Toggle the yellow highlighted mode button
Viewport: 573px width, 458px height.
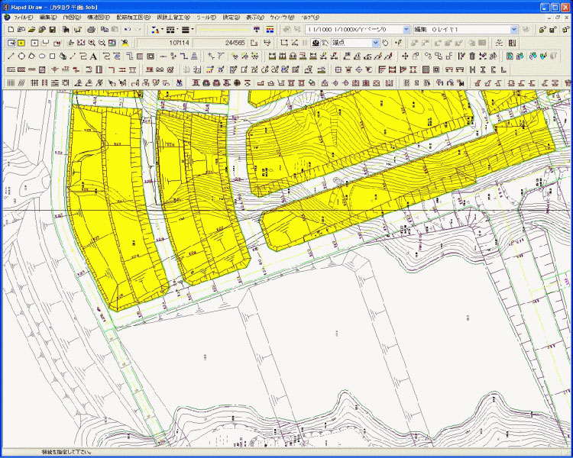click(x=21, y=43)
